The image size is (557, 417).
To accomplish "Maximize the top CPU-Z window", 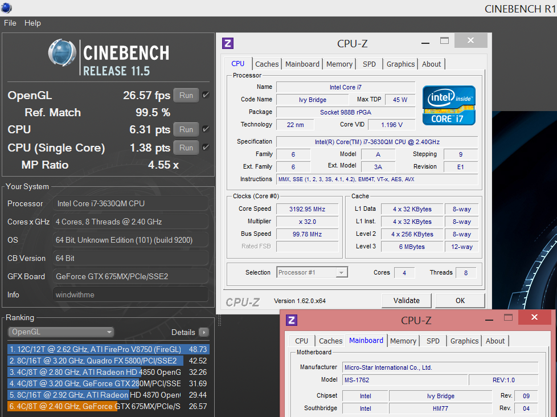I will 444,41.
